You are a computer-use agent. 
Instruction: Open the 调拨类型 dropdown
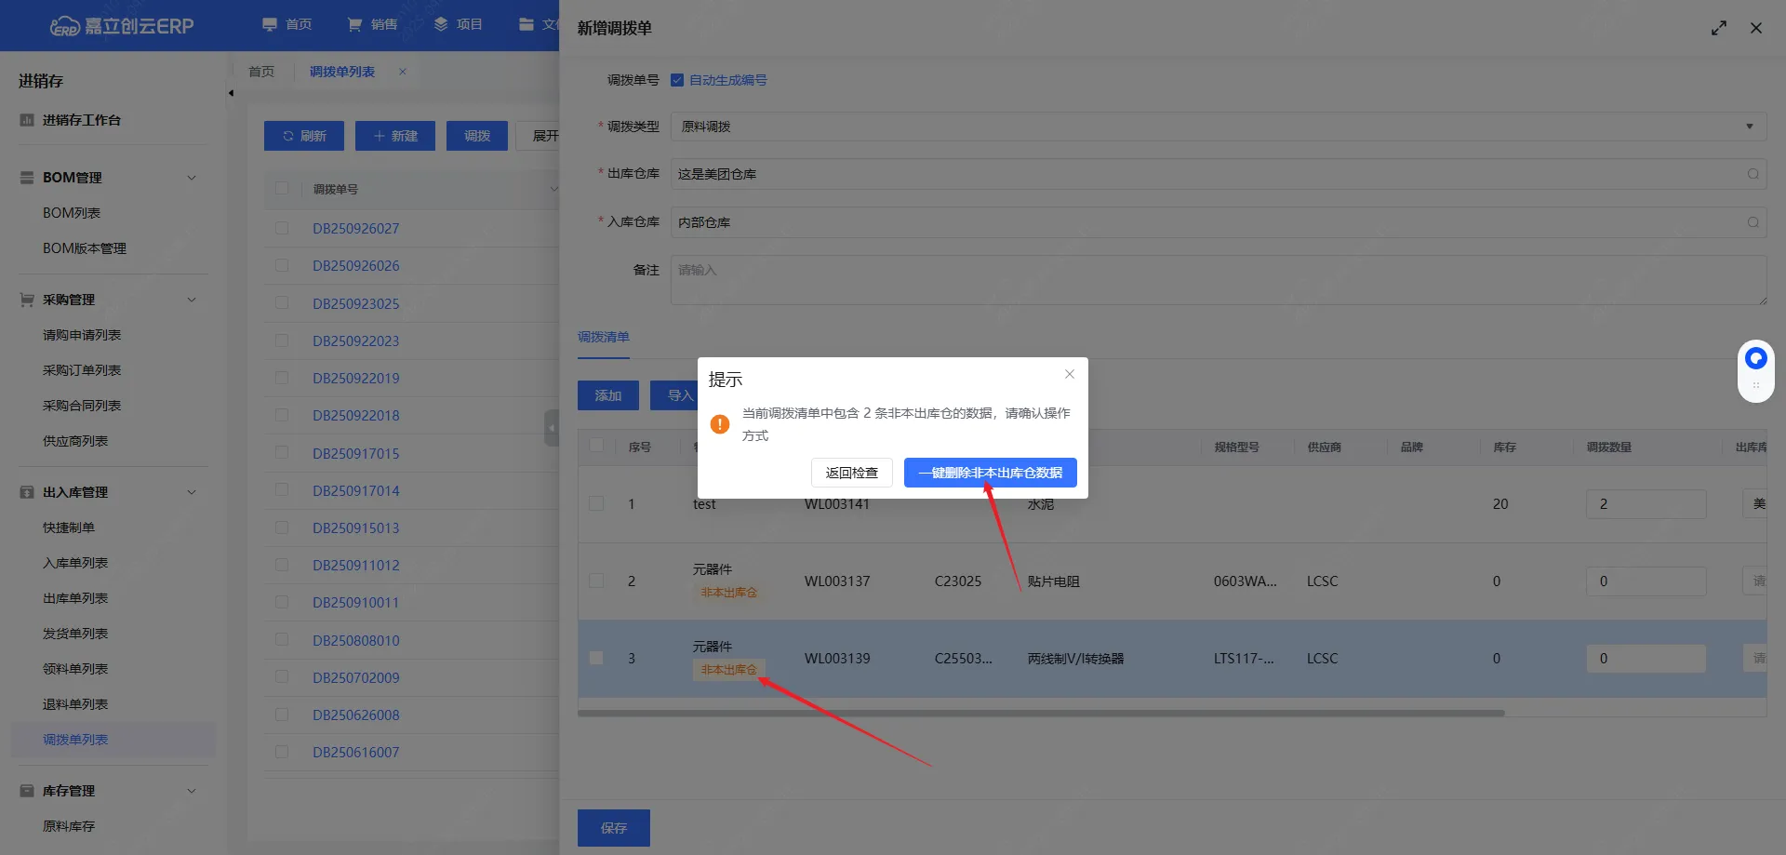(1749, 127)
